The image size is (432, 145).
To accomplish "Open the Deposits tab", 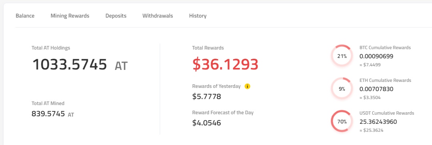I will point(116,16).
